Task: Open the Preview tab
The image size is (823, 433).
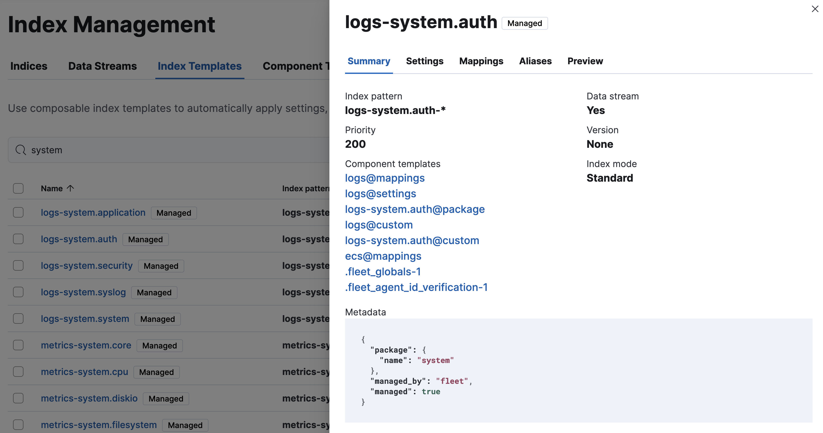Action: point(585,61)
